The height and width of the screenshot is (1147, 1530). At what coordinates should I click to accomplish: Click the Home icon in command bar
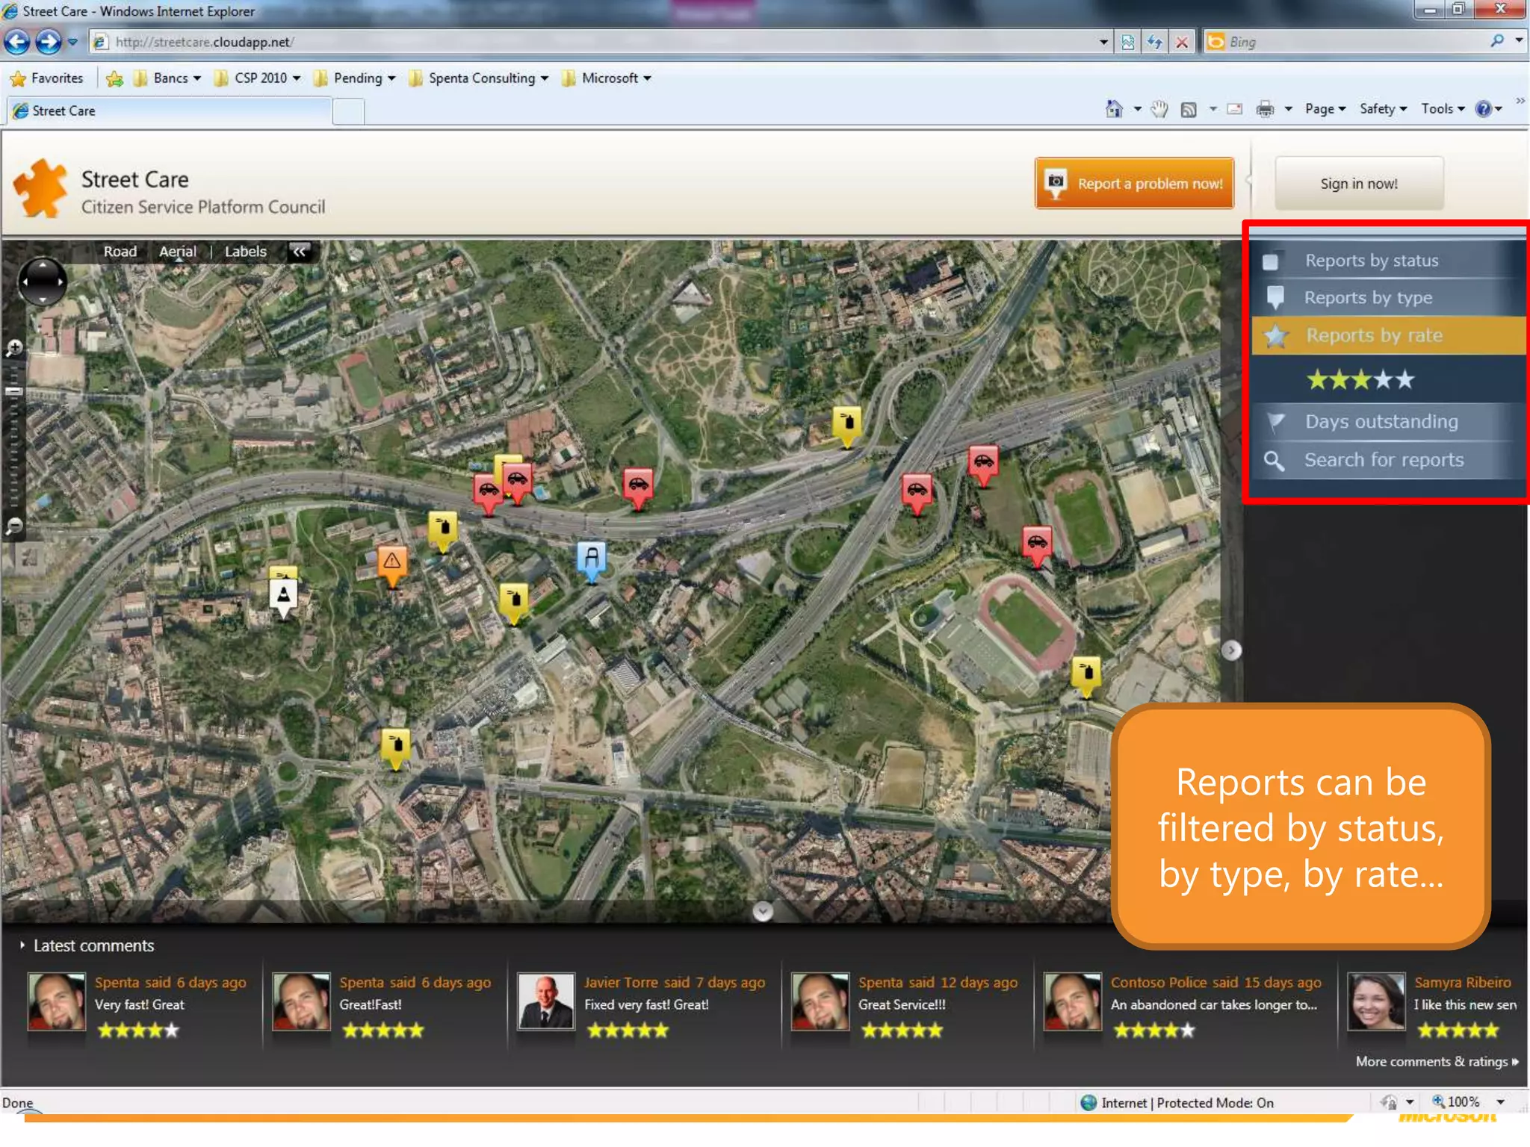pos(1114,109)
